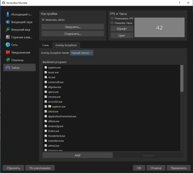
Task: Open the Overlay Exception Mode dropdown
Action: click(x=82, y=53)
